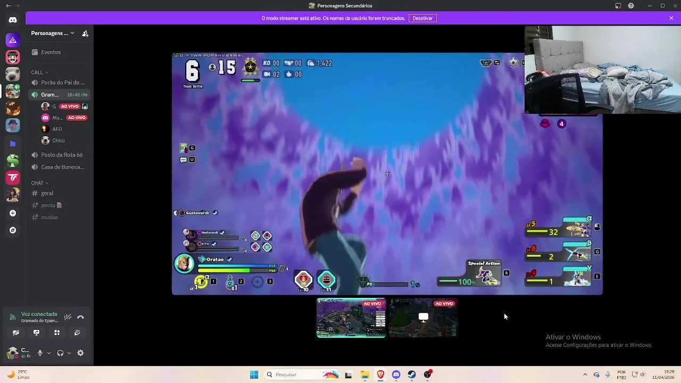The width and height of the screenshot is (681, 383).
Task: Join the Posto da Rota 66 channel
Action: pyautogui.click(x=59, y=155)
